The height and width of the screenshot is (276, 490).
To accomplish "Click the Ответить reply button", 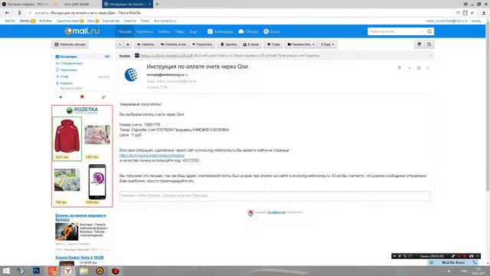I will (x=145, y=44).
